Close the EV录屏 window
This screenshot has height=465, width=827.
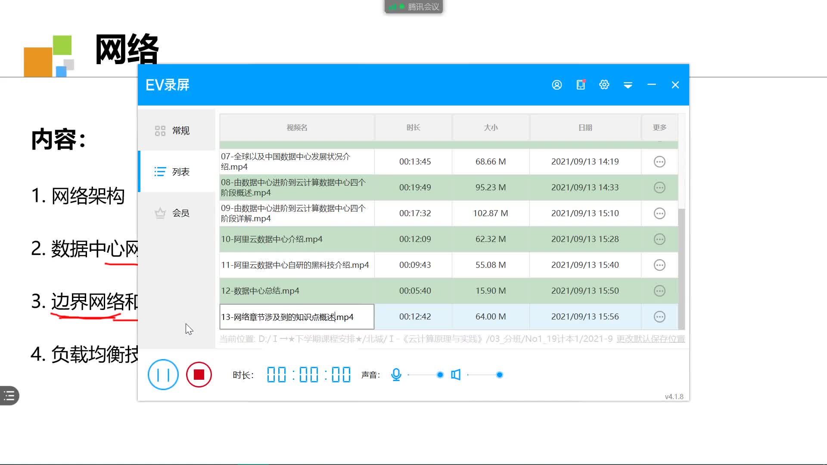pyautogui.click(x=675, y=85)
